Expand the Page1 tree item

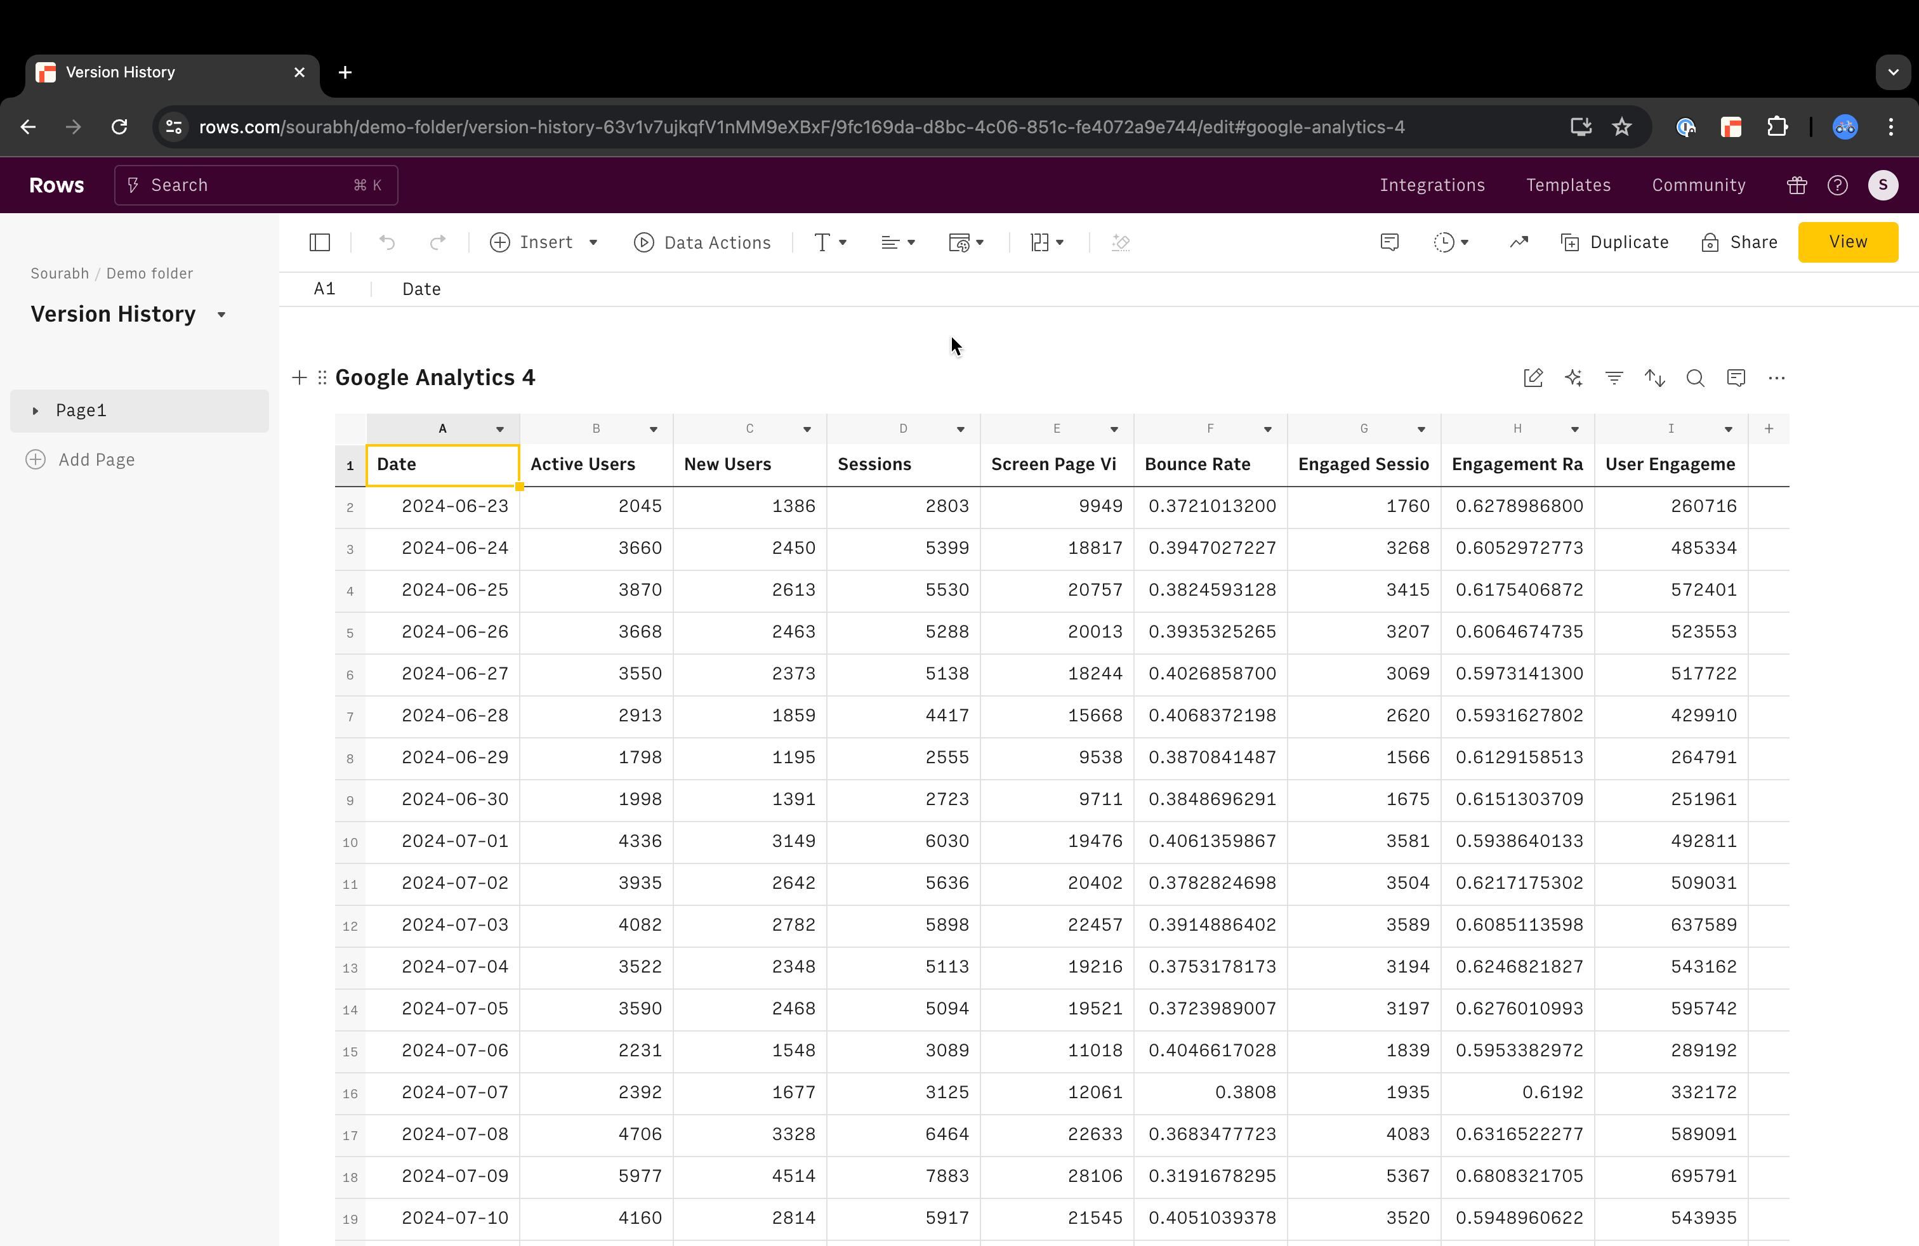[35, 410]
